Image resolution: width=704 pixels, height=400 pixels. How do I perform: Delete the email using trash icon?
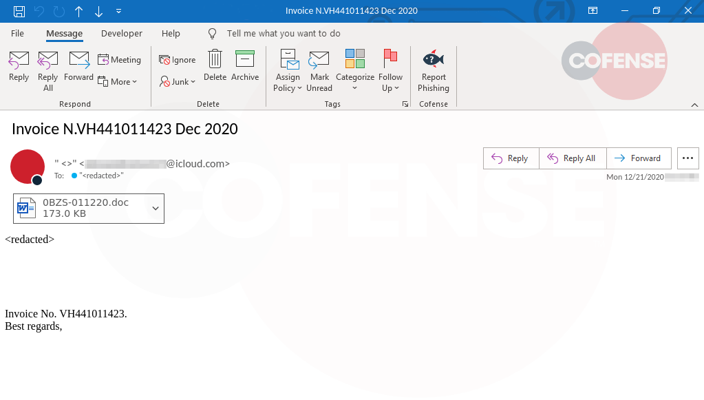pyautogui.click(x=215, y=60)
